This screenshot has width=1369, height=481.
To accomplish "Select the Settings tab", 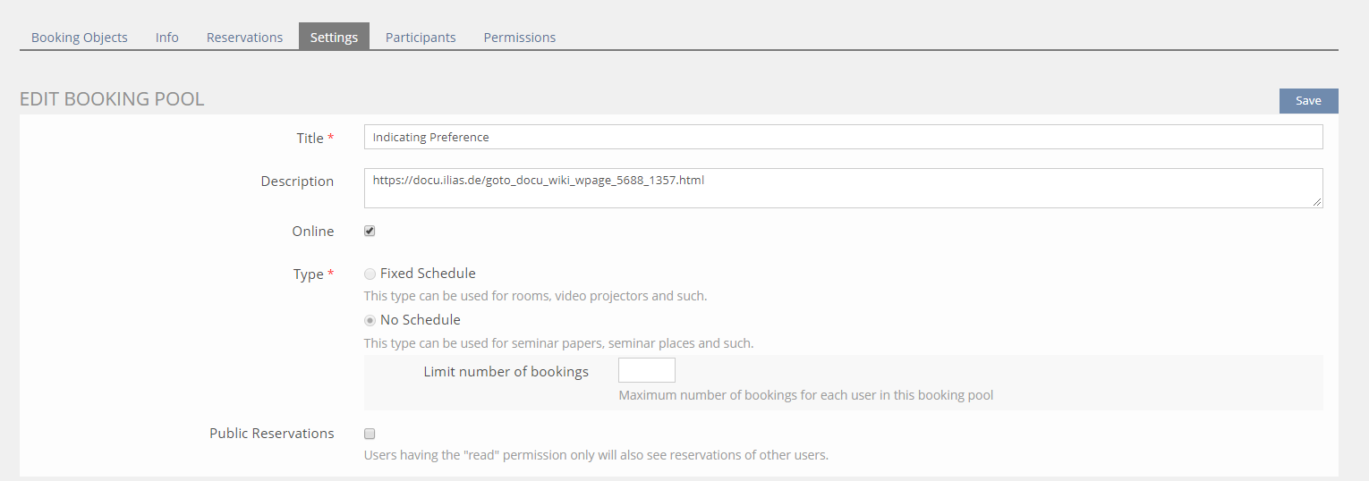I will point(334,38).
